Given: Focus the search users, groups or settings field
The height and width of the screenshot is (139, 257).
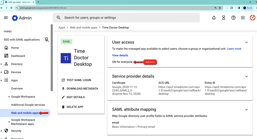Looking at the screenshot, I should tap(126, 18).
